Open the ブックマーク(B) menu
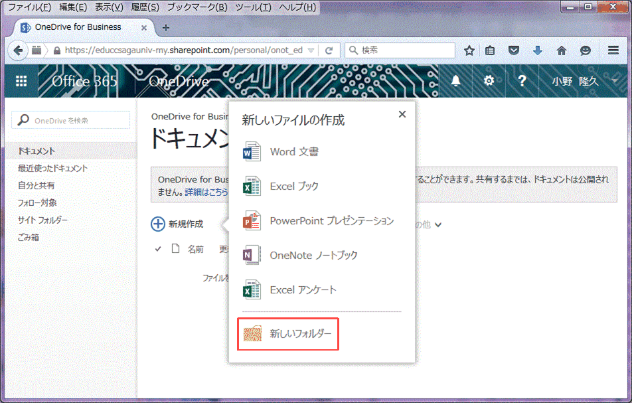 197,7
